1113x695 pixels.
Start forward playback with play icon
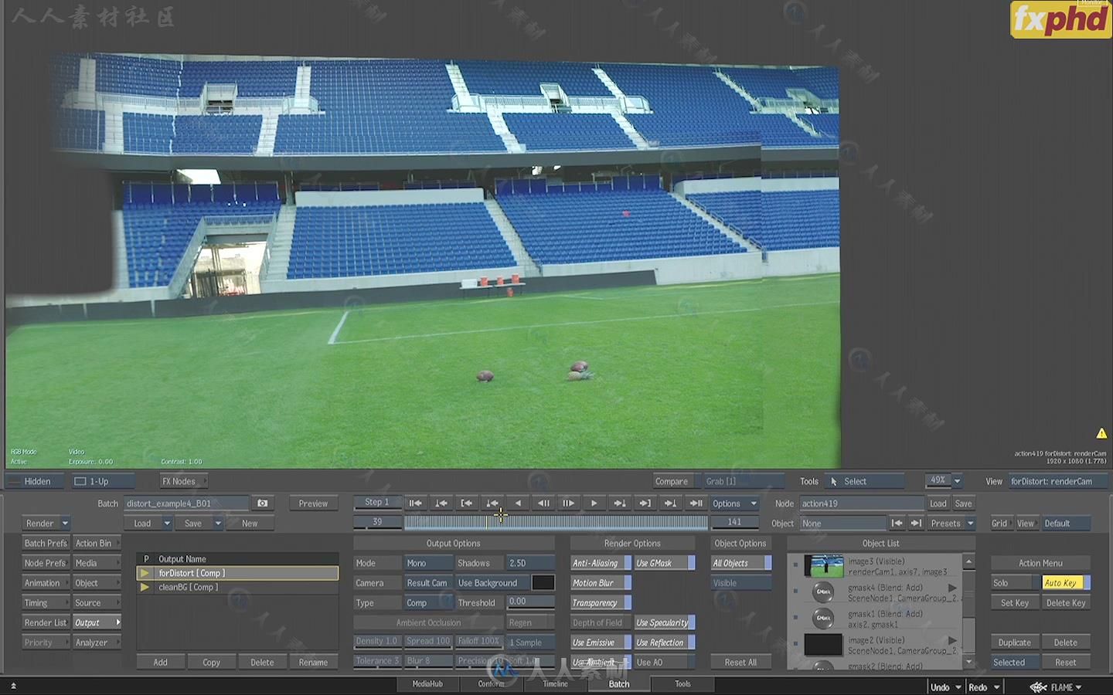(x=594, y=503)
